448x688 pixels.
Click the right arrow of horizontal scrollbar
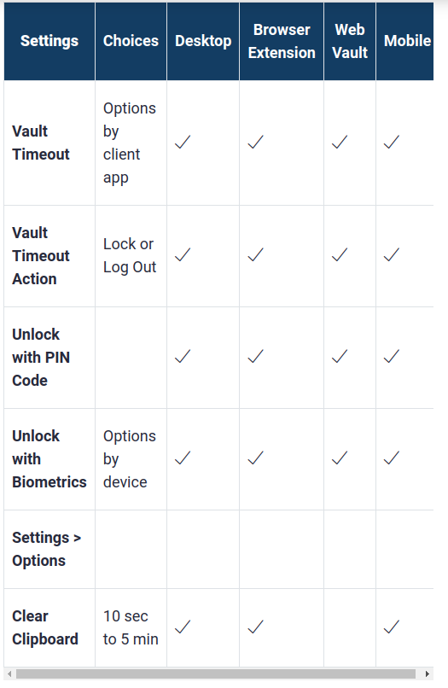[428, 673]
